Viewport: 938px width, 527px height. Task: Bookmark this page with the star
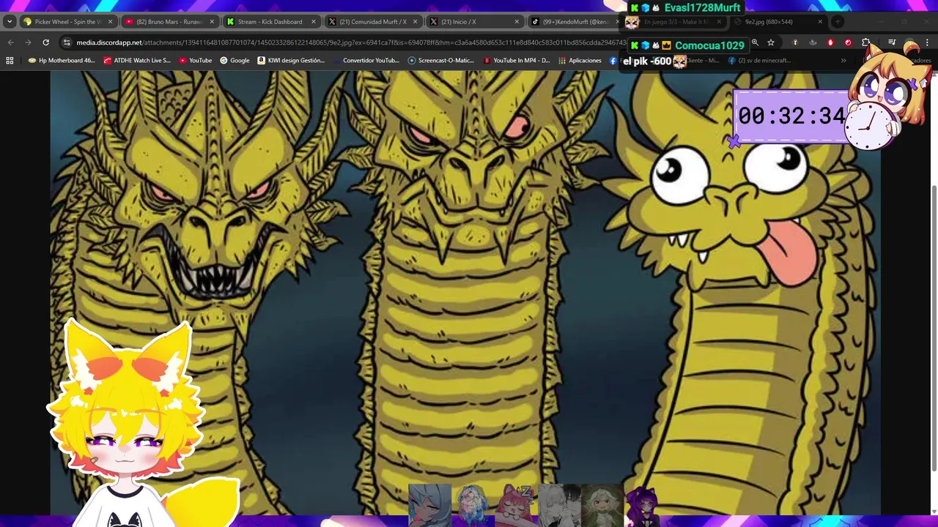pyautogui.click(x=771, y=42)
